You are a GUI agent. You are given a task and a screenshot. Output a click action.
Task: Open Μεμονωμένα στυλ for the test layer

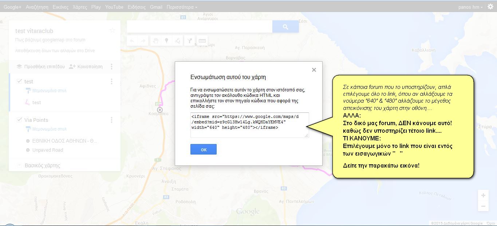46,91
